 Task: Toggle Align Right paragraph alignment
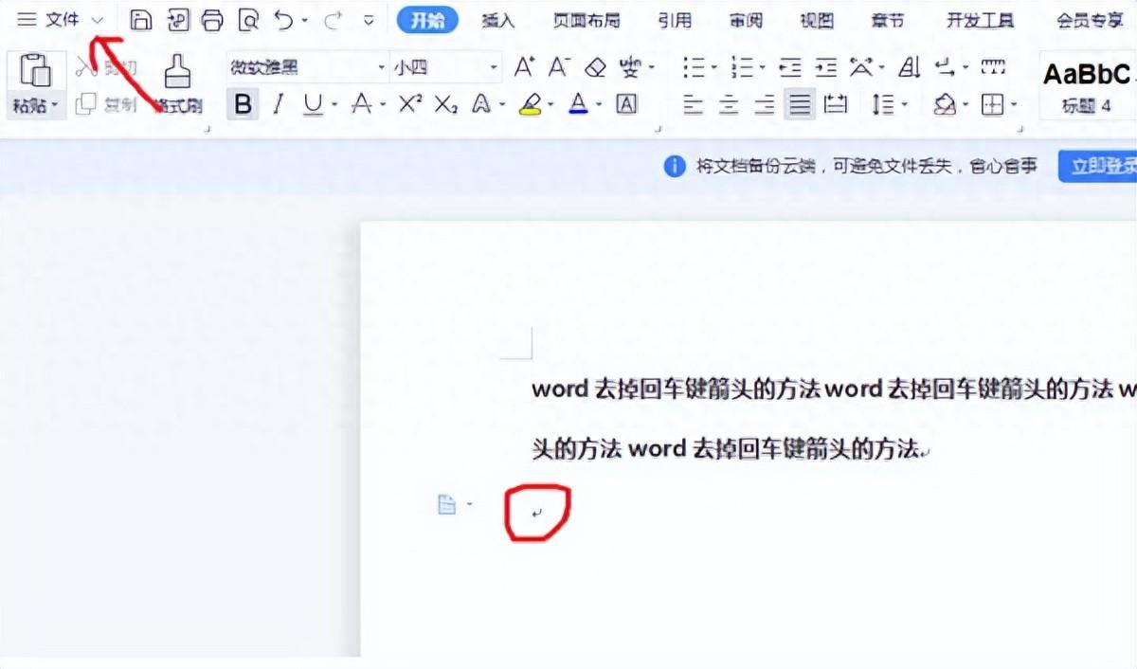[765, 104]
